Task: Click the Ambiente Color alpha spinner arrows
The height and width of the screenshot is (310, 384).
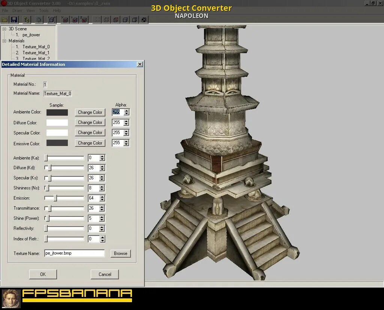Action: 126,112
